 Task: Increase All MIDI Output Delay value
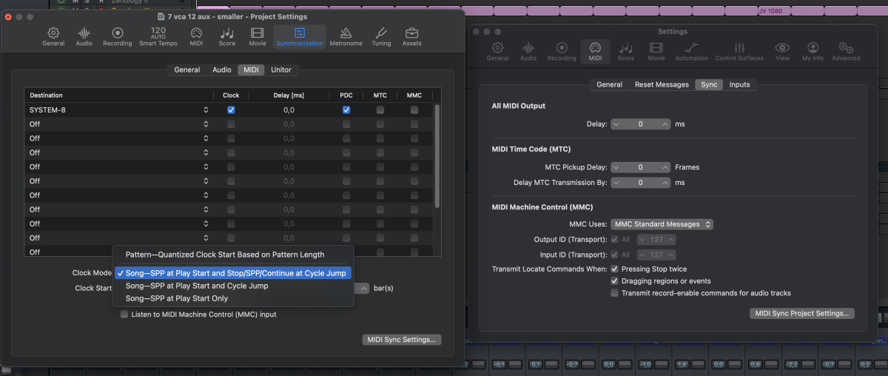tap(665, 124)
